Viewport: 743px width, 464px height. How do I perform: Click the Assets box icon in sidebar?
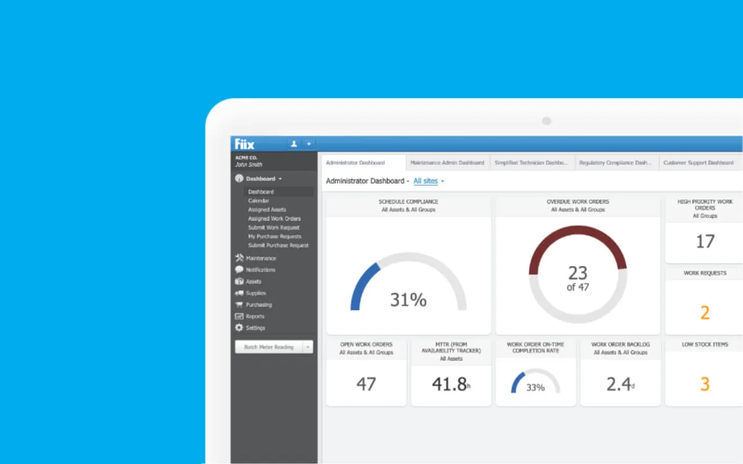239,281
